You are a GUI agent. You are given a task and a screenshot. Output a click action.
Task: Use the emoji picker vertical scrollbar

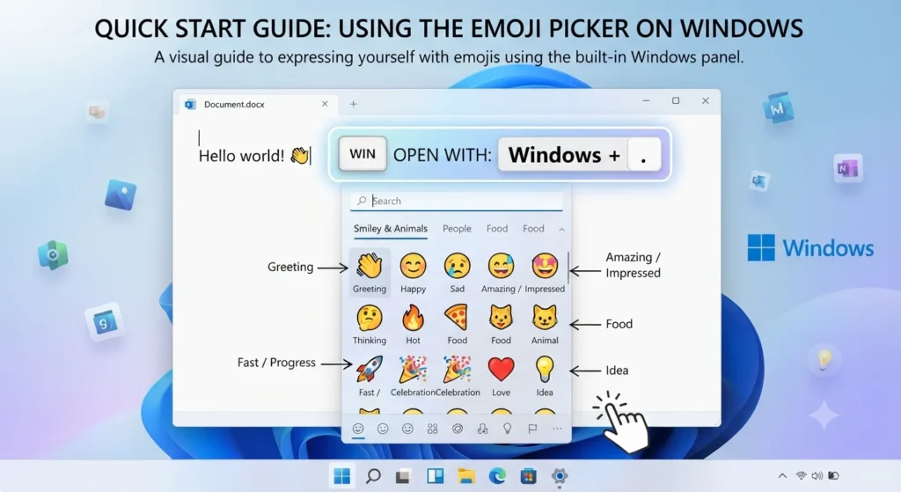pyautogui.click(x=568, y=268)
